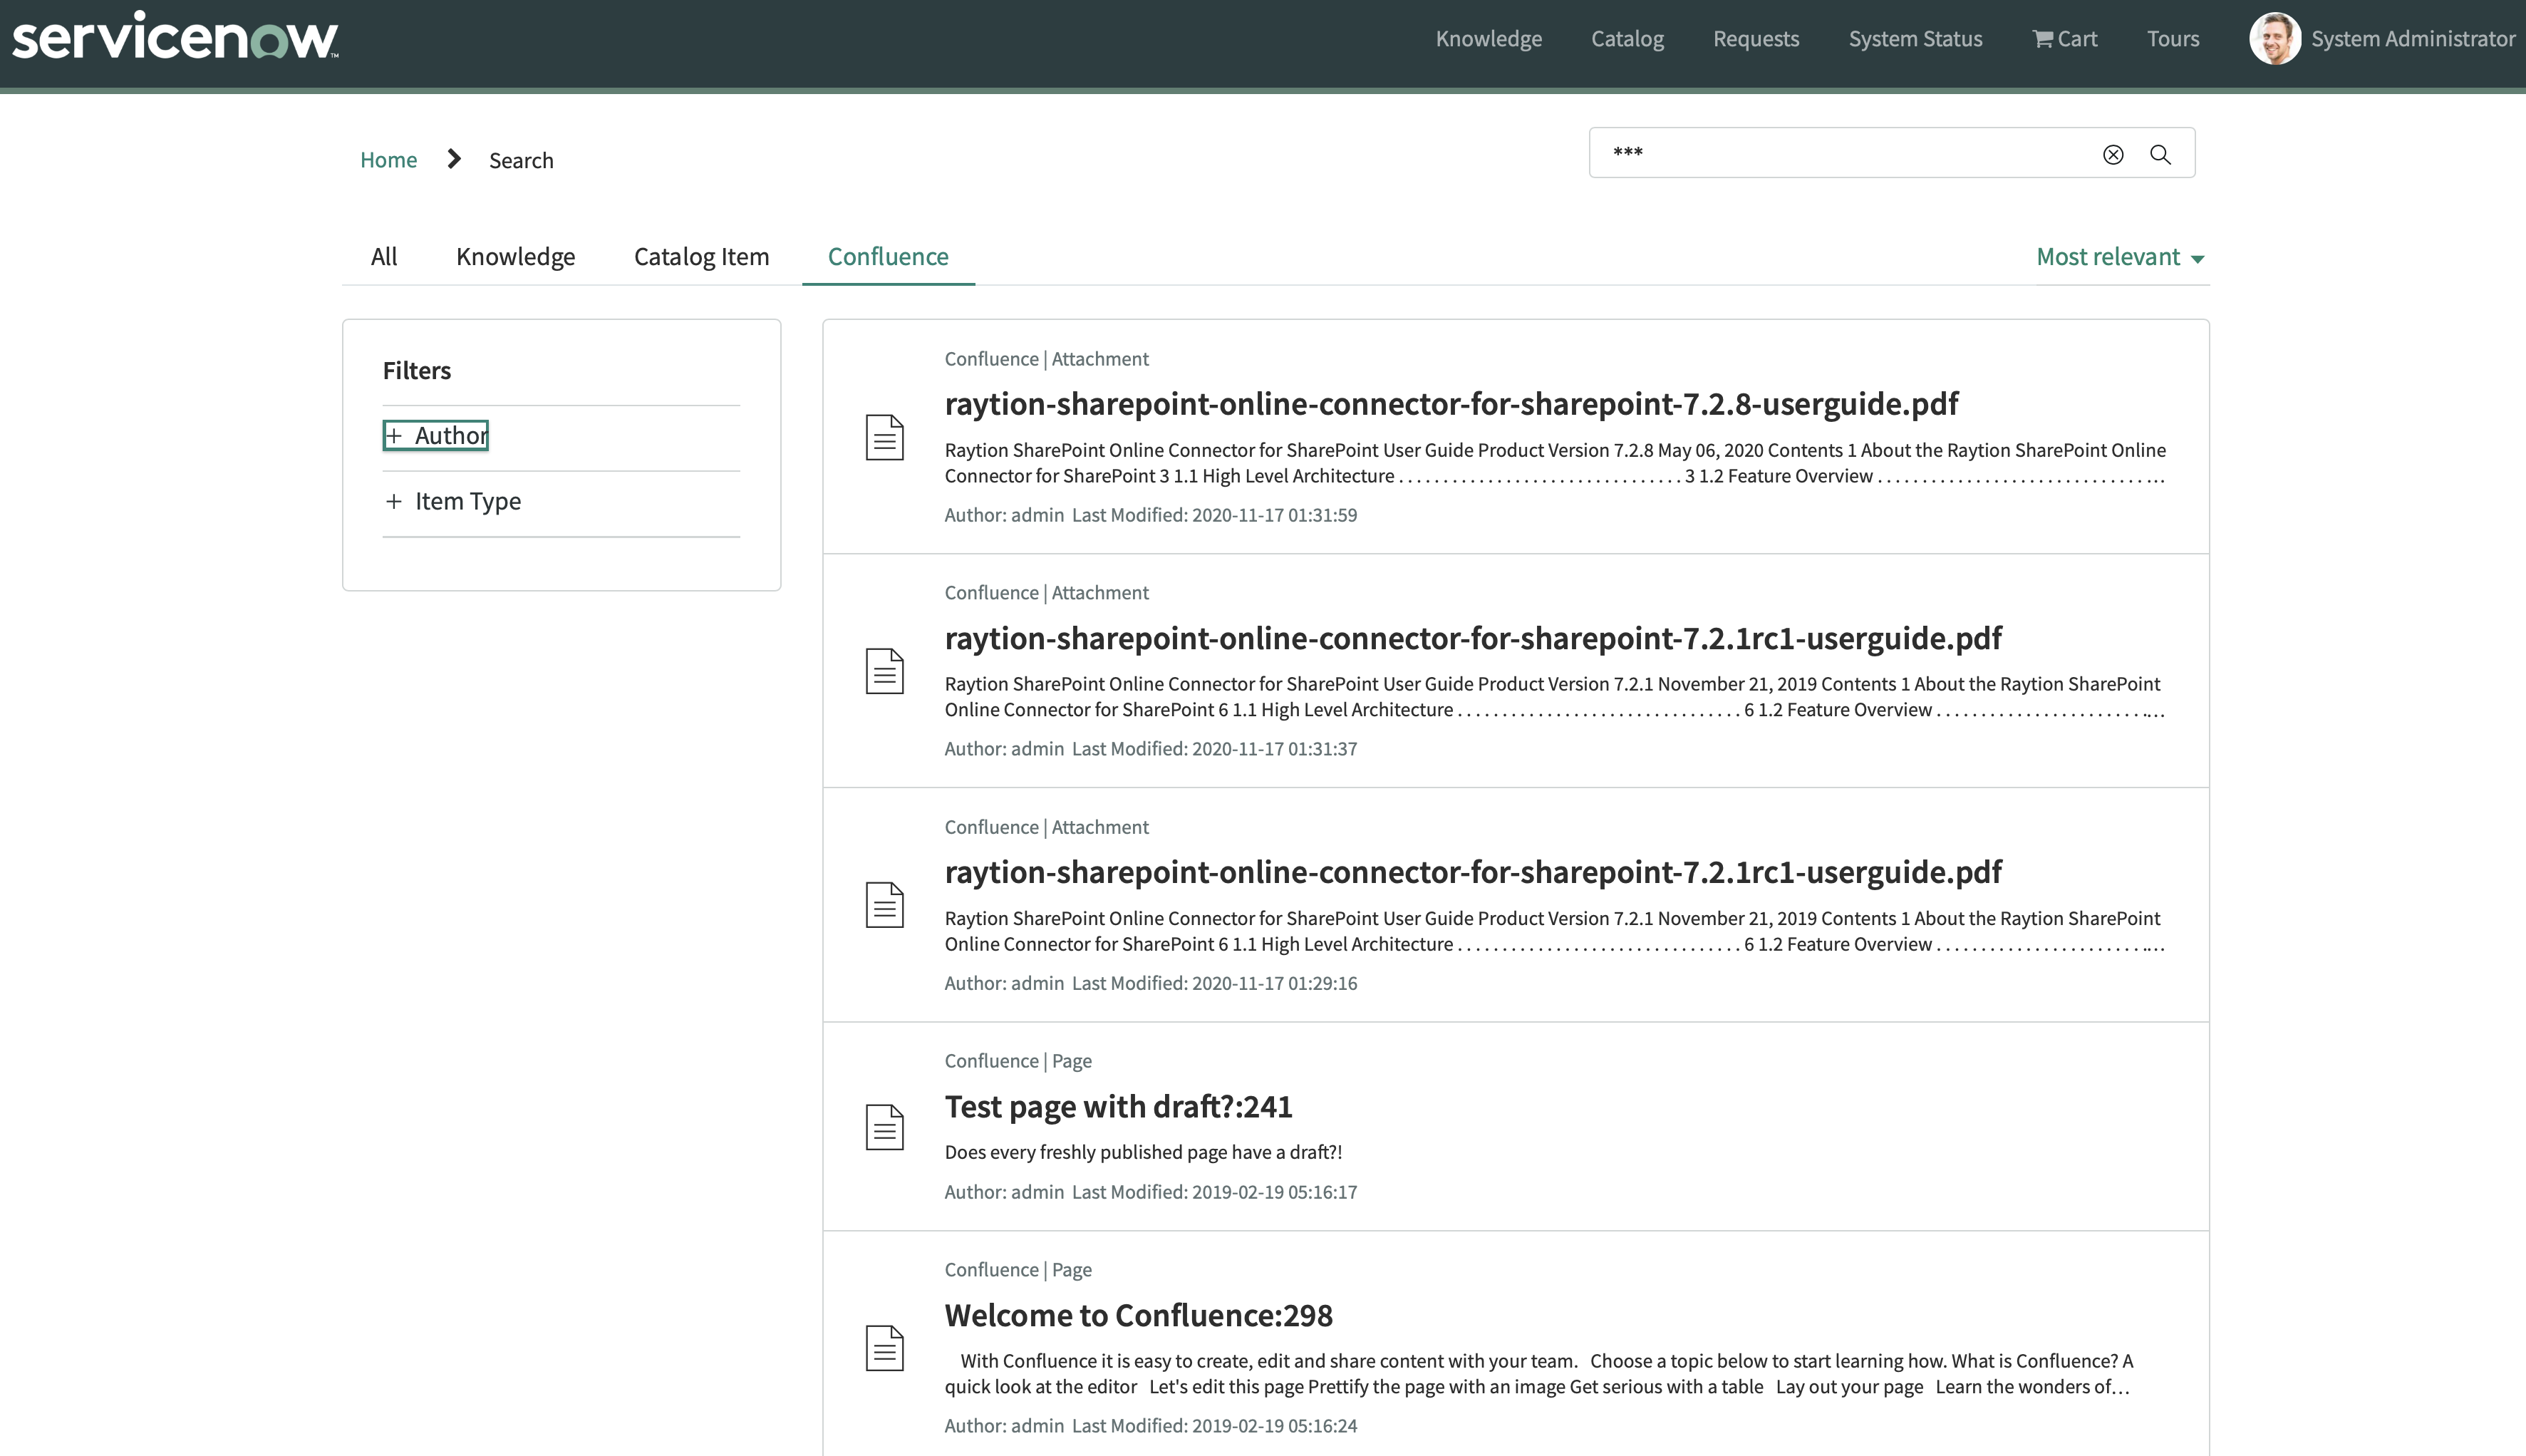
Task: Click the document icon beside Welcome to Confluence:298
Action: 885,1347
